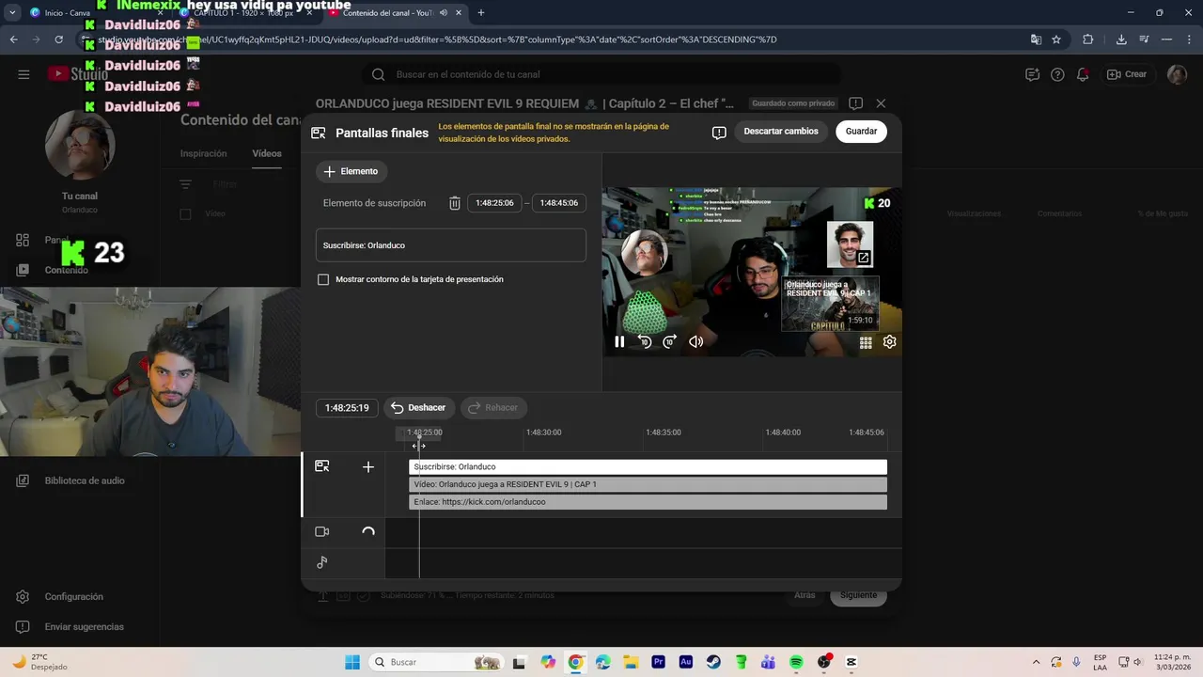This screenshot has height=677, width=1203.
Task: Select Vídeo: Orlanduco juega timeline bar
Action: pyautogui.click(x=648, y=485)
